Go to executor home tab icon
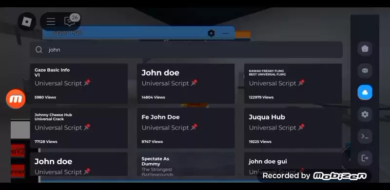This screenshot has height=190, width=390. (365, 49)
